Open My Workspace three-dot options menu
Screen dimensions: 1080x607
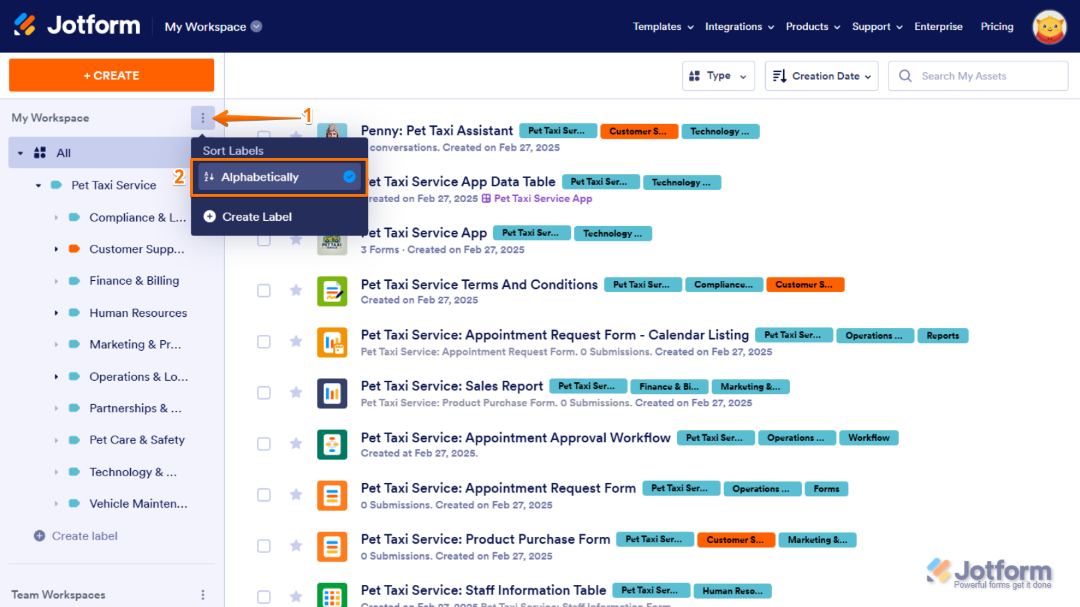pos(203,118)
